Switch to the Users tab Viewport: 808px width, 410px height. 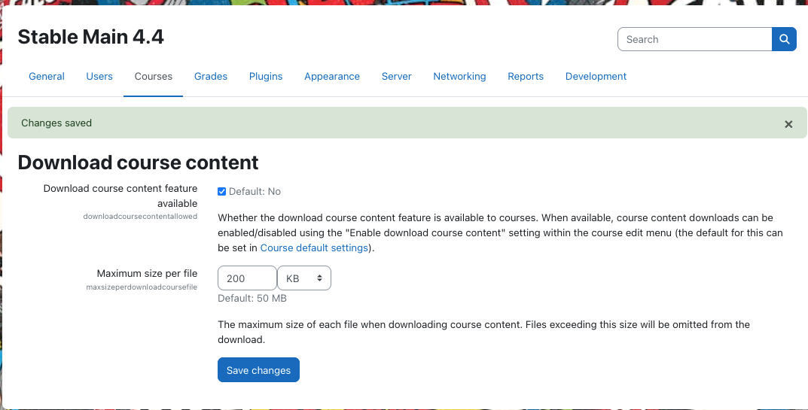(99, 76)
